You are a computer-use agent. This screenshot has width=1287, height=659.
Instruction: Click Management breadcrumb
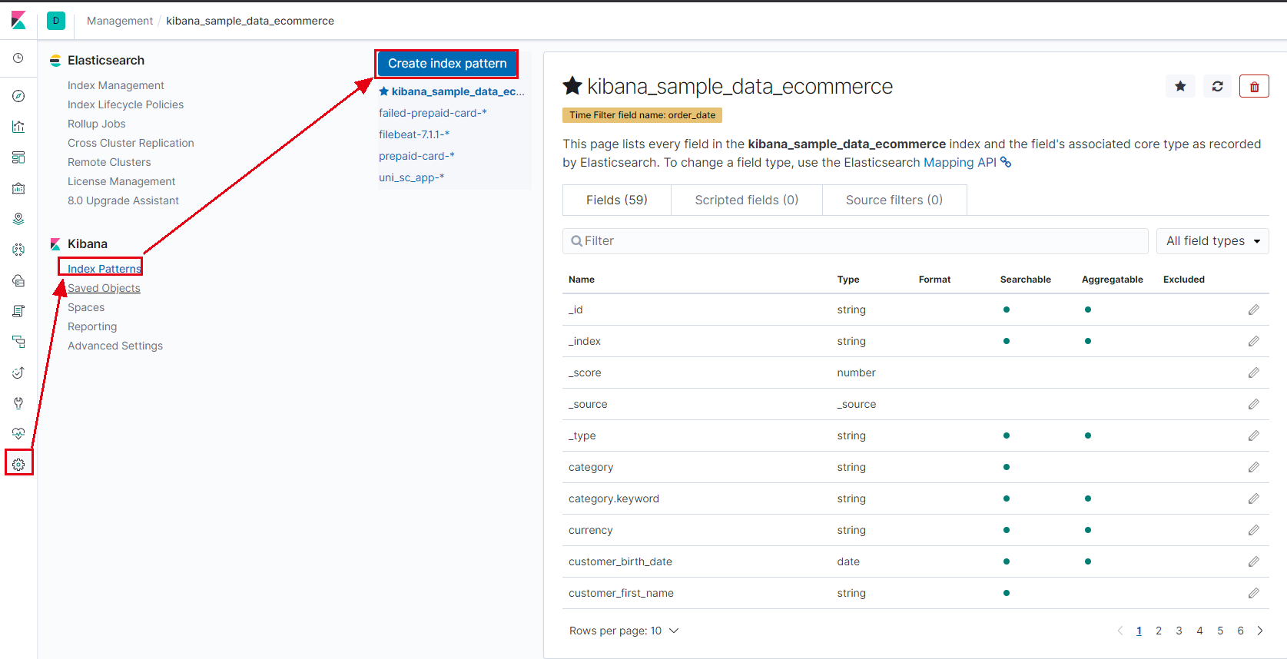click(120, 21)
